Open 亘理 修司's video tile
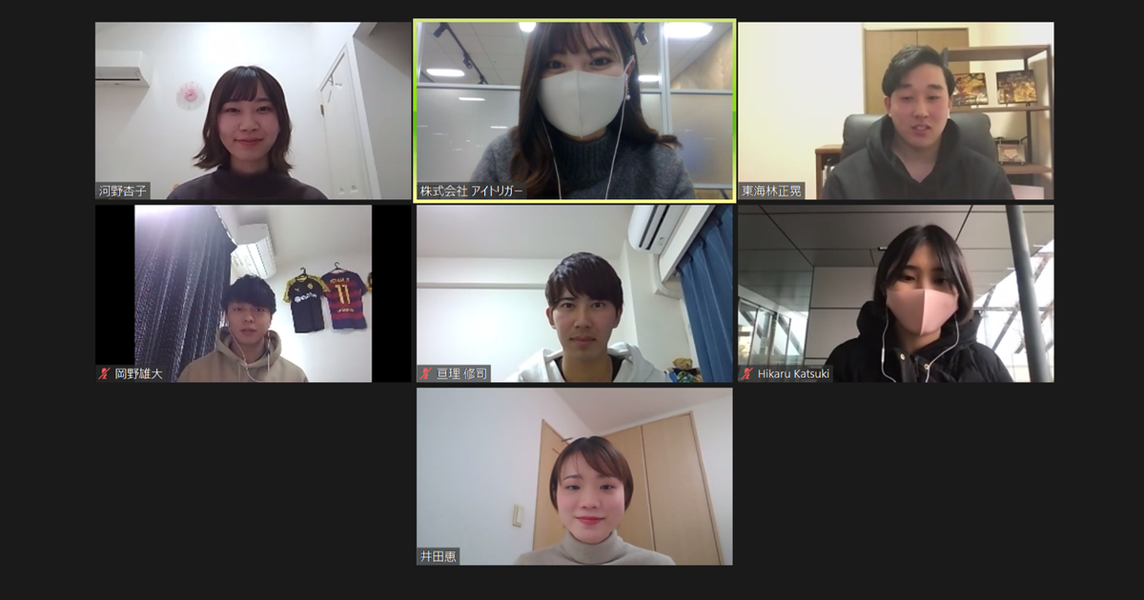This screenshot has width=1144, height=600. (x=574, y=293)
